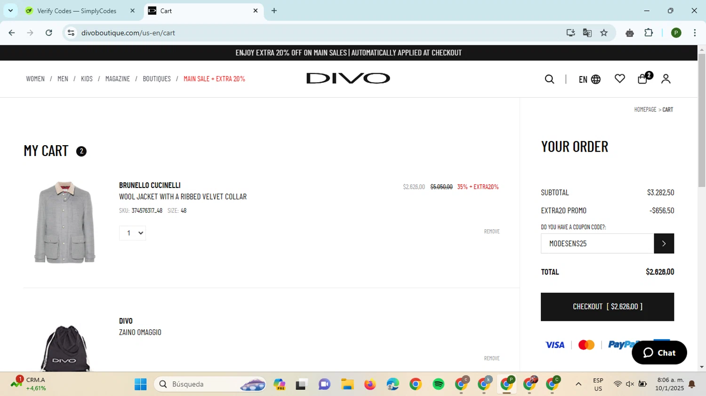Open the EN language globe selector

pos(589,79)
